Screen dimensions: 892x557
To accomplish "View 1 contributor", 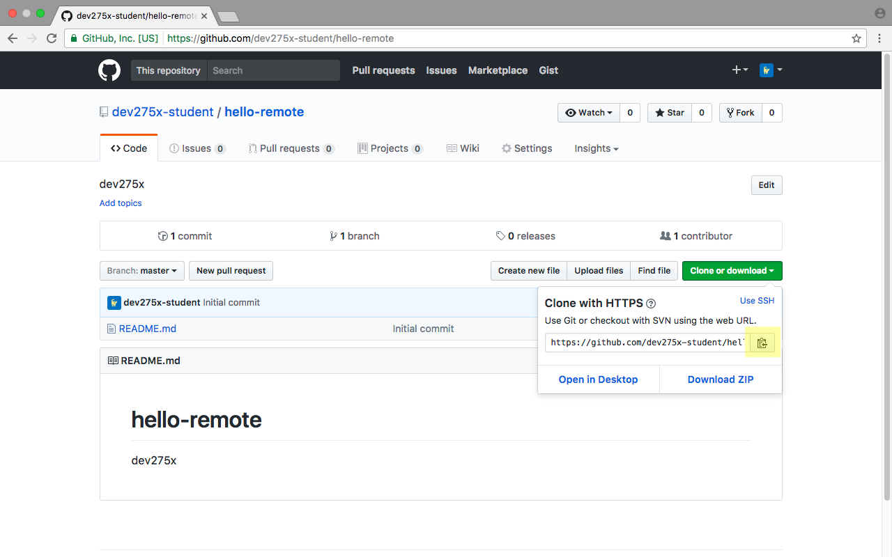I will click(x=696, y=236).
